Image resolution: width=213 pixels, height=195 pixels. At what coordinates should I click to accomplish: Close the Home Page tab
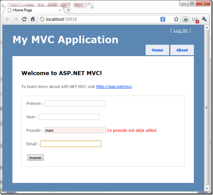(x=60, y=10)
